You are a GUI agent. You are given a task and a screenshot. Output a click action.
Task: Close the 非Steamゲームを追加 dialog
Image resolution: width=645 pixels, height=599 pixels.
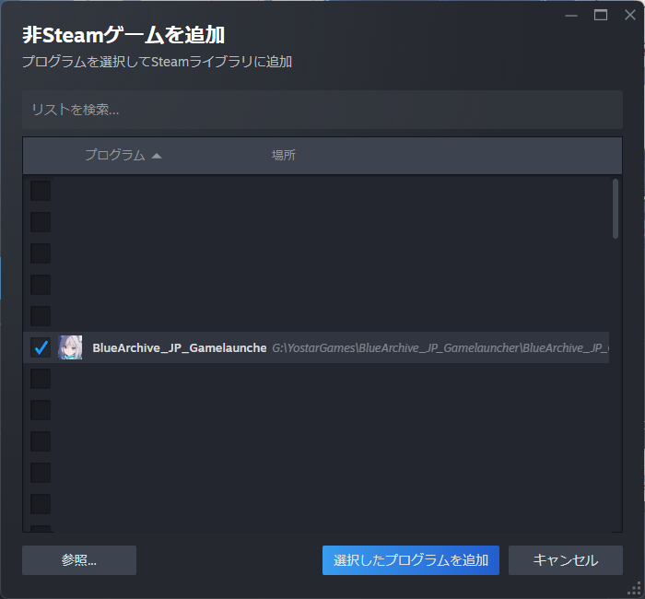pos(629,16)
